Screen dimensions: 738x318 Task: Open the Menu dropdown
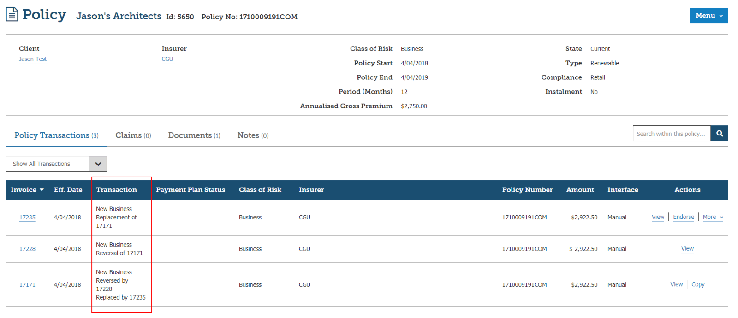(x=708, y=15)
